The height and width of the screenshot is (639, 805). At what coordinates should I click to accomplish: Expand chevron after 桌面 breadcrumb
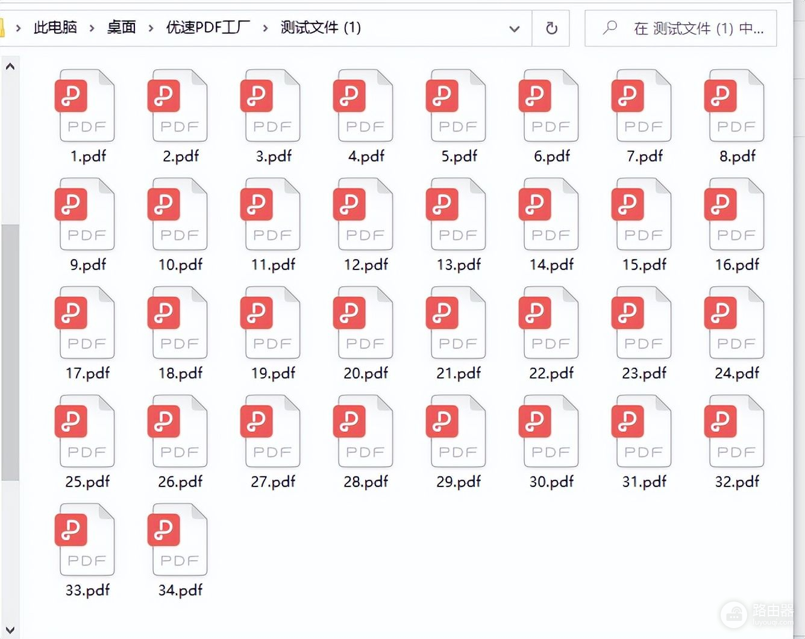pyautogui.click(x=151, y=28)
